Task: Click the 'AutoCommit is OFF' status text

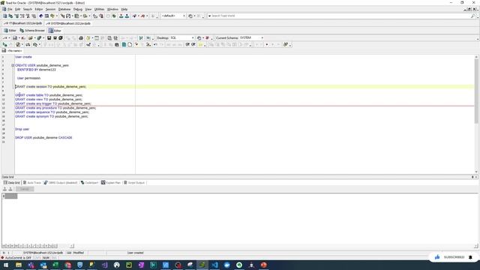Action: (18, 258)
